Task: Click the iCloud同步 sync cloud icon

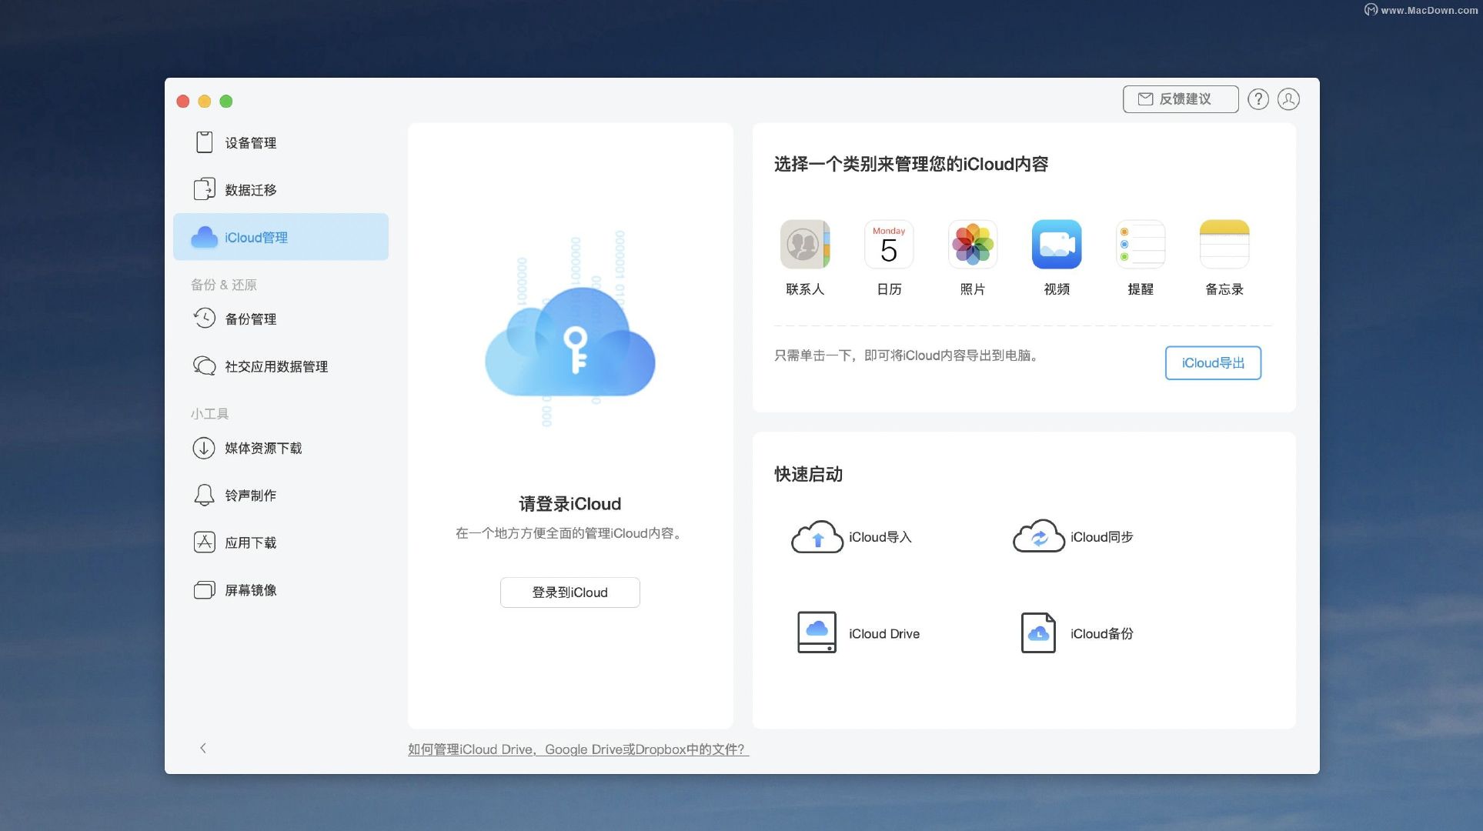Action: [1039, 537]
